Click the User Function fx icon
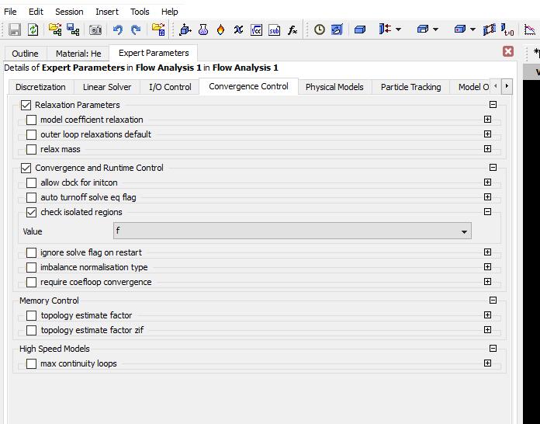The height and width of the screenshot is (424, 540). pos(292,30)
